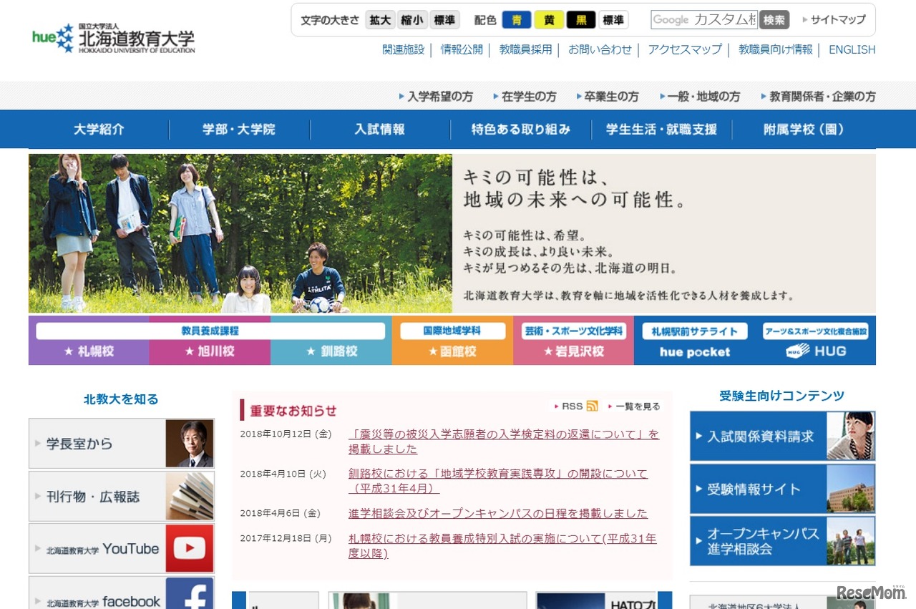Open the 刊行物・広報誌 banner

[x=122, y=496]
